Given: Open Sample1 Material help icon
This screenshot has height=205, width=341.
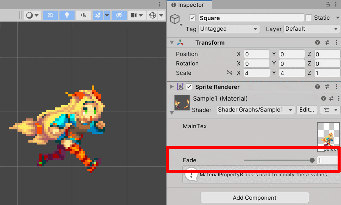Looking at the screenshot, I should coord(324,98).
